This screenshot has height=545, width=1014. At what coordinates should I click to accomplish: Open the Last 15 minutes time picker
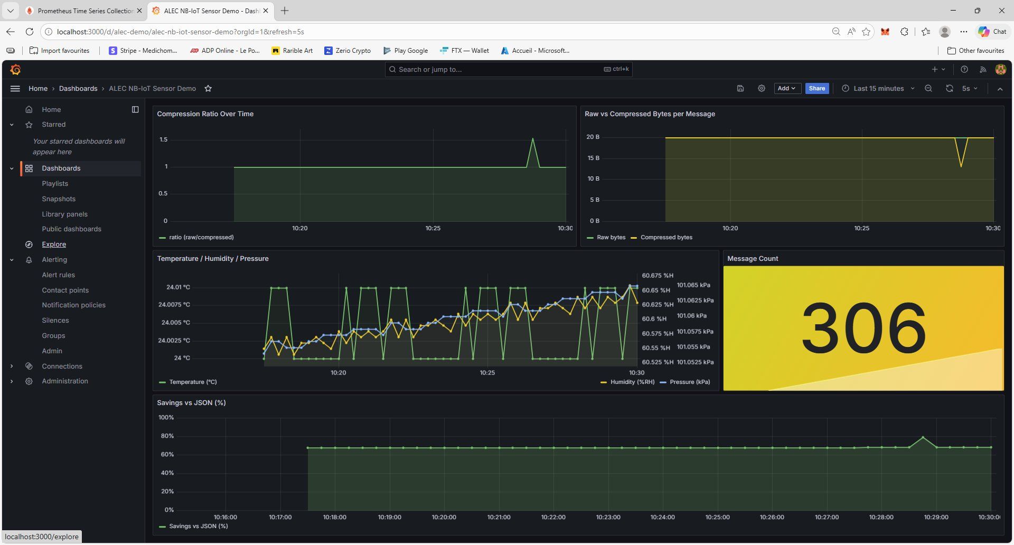tap(878, 89)
